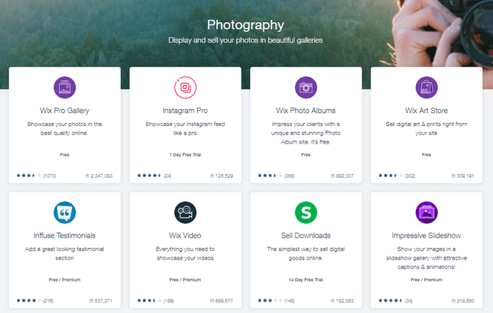Click 'Showcase your Instagram feed' description
The width and height of the screenshot is (493, 313).
(x=185, y=128)
